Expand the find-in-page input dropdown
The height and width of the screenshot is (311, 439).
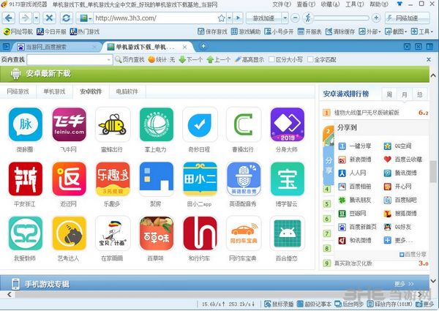coord(108,59)
